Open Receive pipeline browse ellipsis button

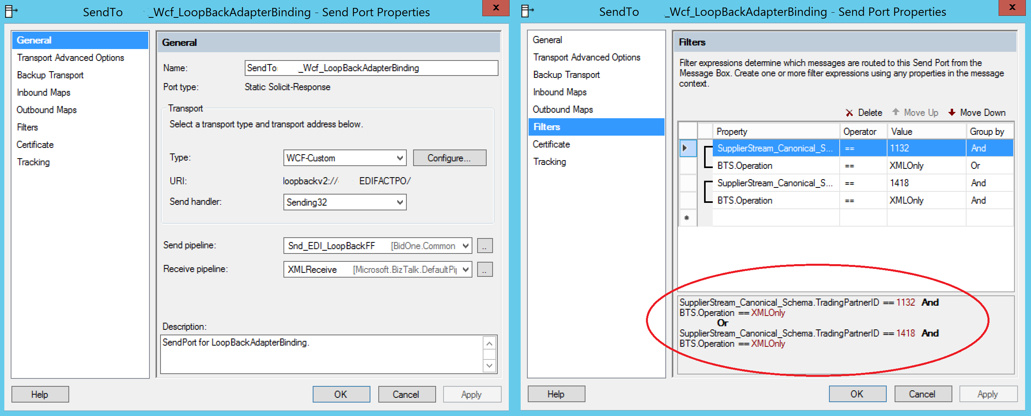485,270
